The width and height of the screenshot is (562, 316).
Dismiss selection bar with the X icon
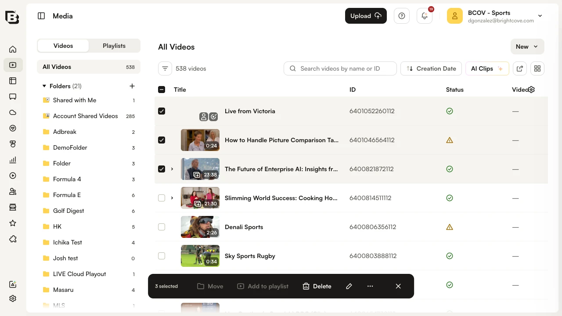pyautogui.click(x=398, y=286)
